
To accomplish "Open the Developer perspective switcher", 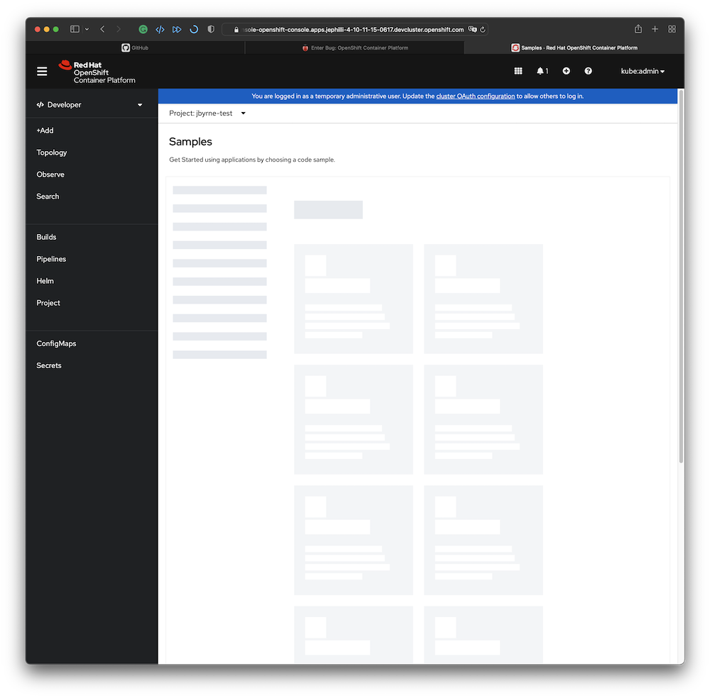I will [x=89, y=105].
